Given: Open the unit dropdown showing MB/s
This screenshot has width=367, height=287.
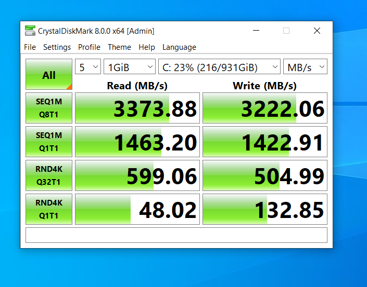Looking at the screenshot, I should point(305,67).
